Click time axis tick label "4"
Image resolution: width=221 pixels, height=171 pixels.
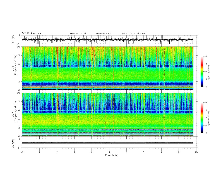pyautogui.click(x=92, y=152)
